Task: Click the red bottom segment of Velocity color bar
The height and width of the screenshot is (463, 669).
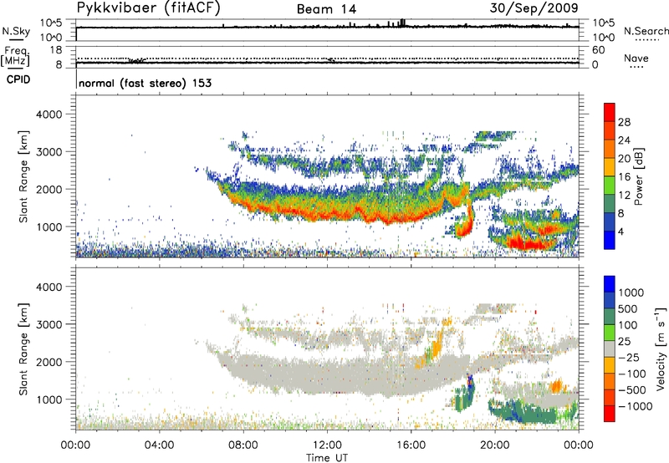Action: click(x=610, y=414)
